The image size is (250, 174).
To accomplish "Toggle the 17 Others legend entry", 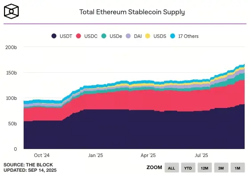I will click(x=184, y=36).
